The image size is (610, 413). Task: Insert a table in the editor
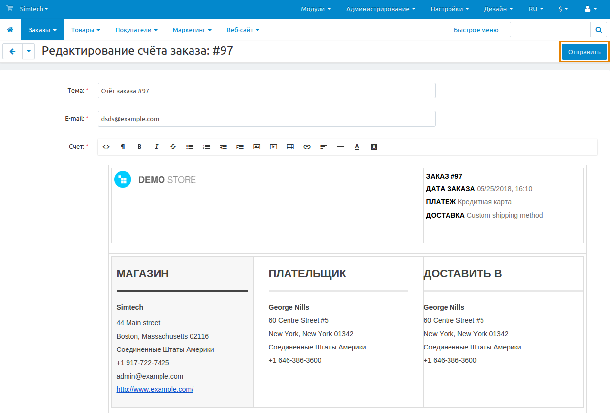tap(290, 147)
